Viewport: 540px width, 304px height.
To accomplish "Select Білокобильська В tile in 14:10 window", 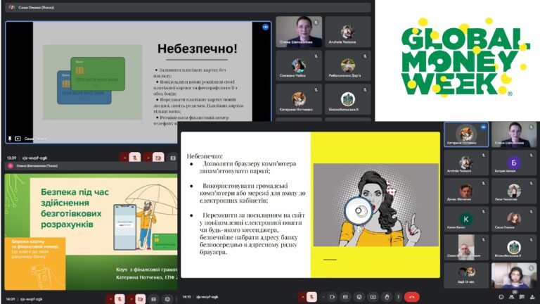I will [514, 248].
